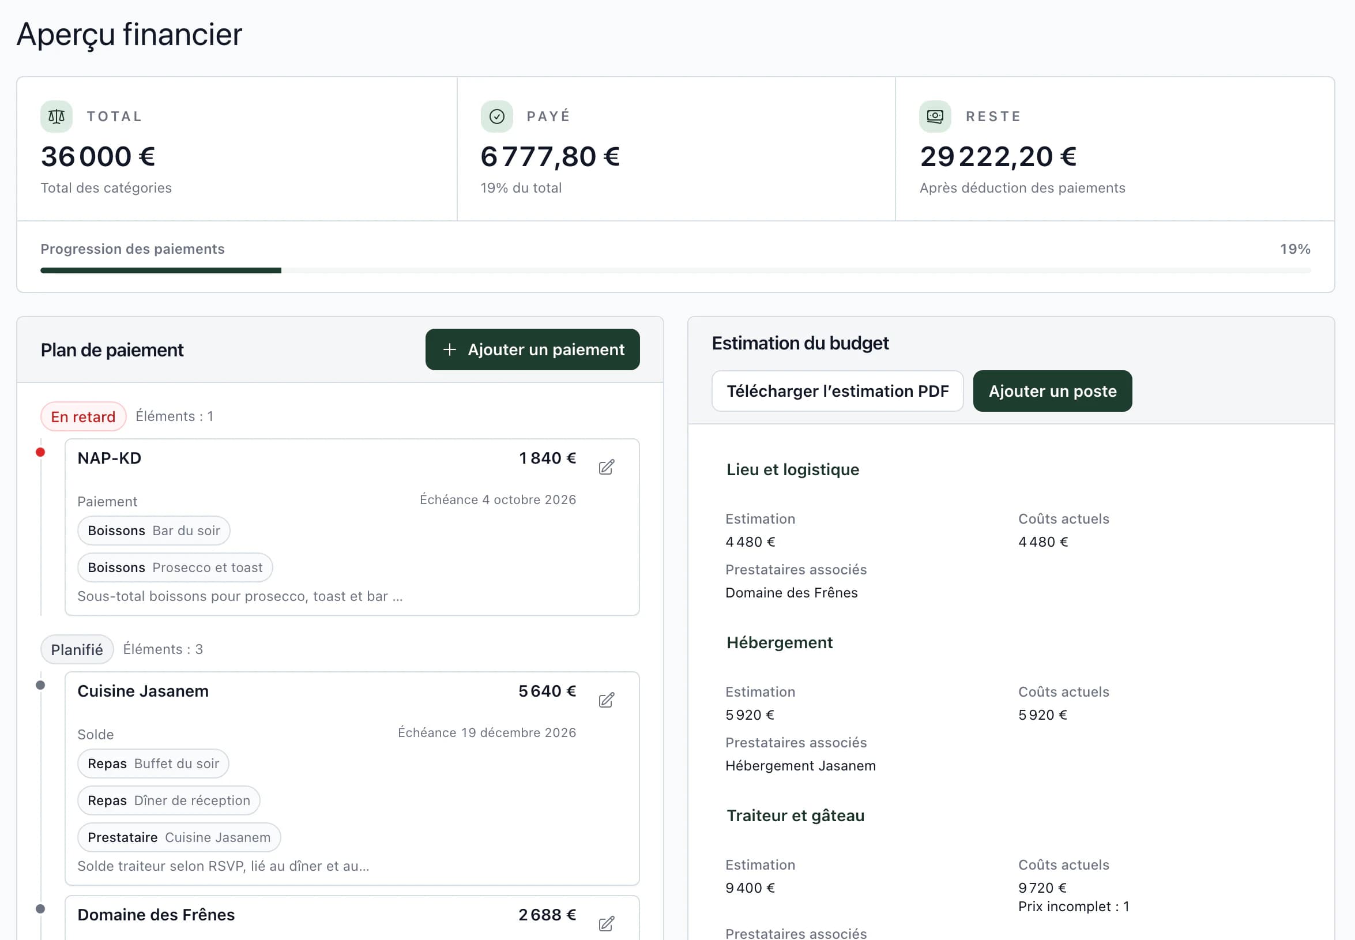The height and width of the screenshot is (940, 1355).
Task: Click the 5 640 € amount on Cuisine Jasanem
Action: 547,691
